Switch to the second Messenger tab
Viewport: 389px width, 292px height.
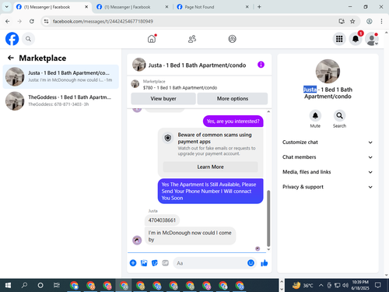click(132, 7)
